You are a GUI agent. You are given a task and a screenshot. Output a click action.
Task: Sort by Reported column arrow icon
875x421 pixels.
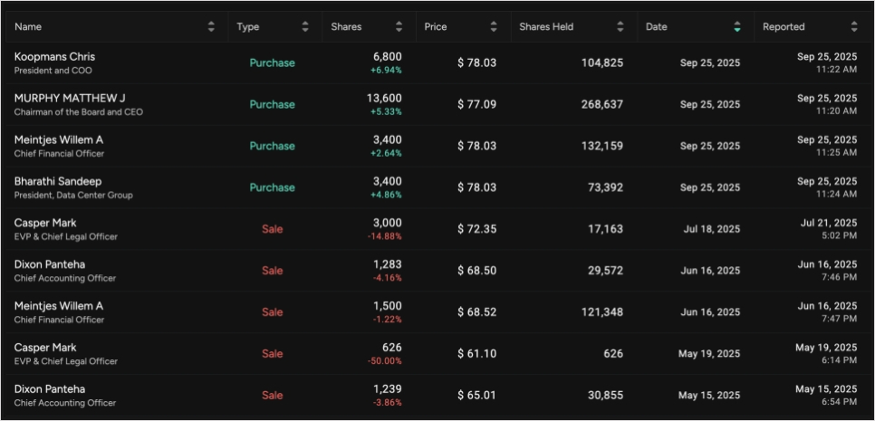click(854, 27)
